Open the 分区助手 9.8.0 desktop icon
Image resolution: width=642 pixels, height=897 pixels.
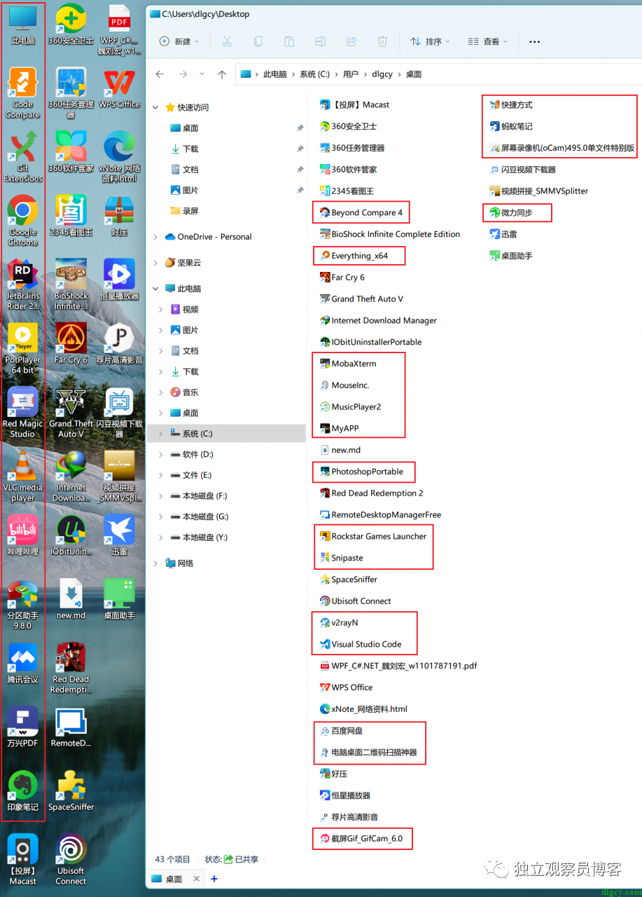(x=22, y=603)
